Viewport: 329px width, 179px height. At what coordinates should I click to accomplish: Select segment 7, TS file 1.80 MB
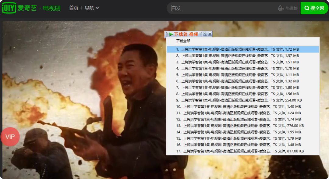pyautogui.click(x=243, y=88)
